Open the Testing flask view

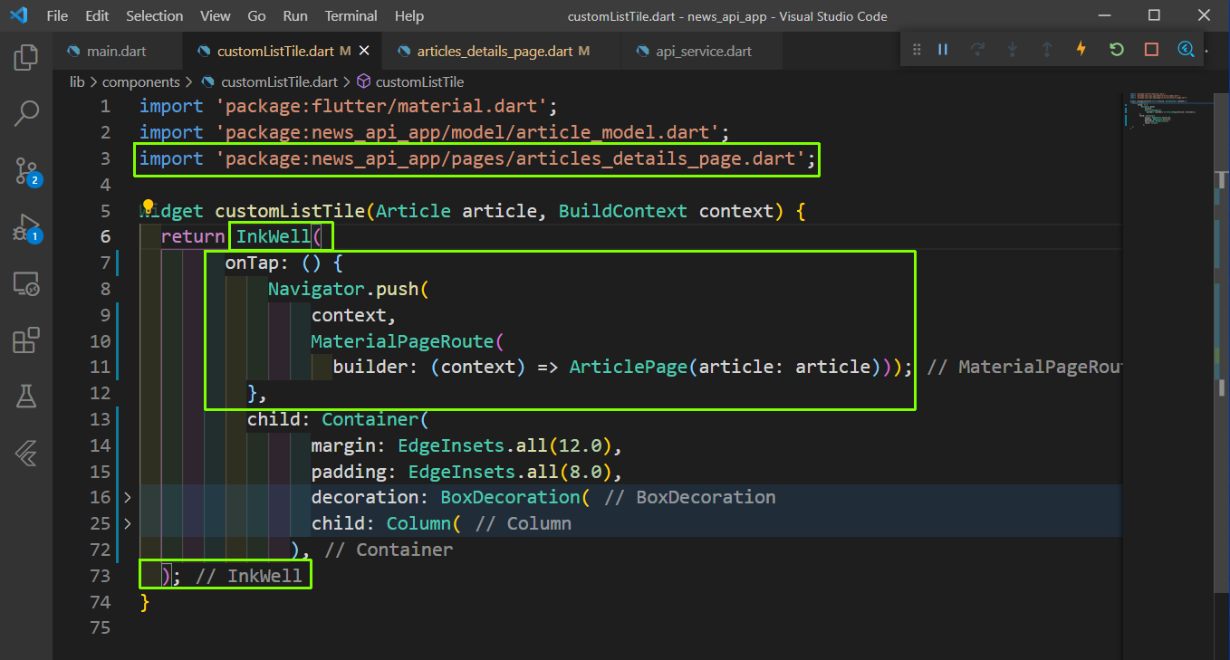tap(26, 396)
